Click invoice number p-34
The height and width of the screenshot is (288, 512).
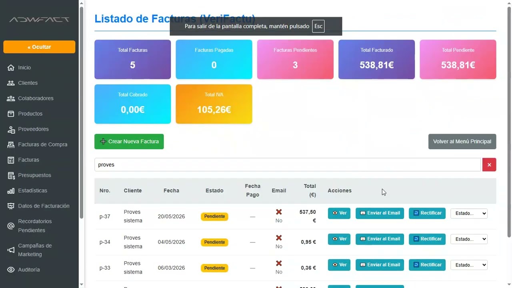(105, 242)
